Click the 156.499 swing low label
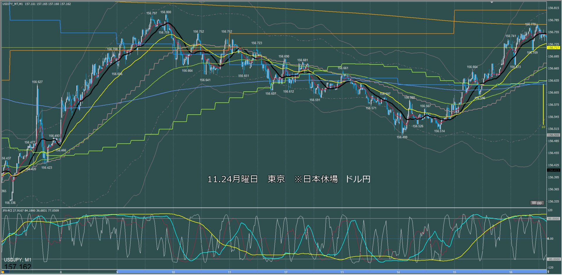This screenshot has width=562, height=275. click(x=402, y=137)
